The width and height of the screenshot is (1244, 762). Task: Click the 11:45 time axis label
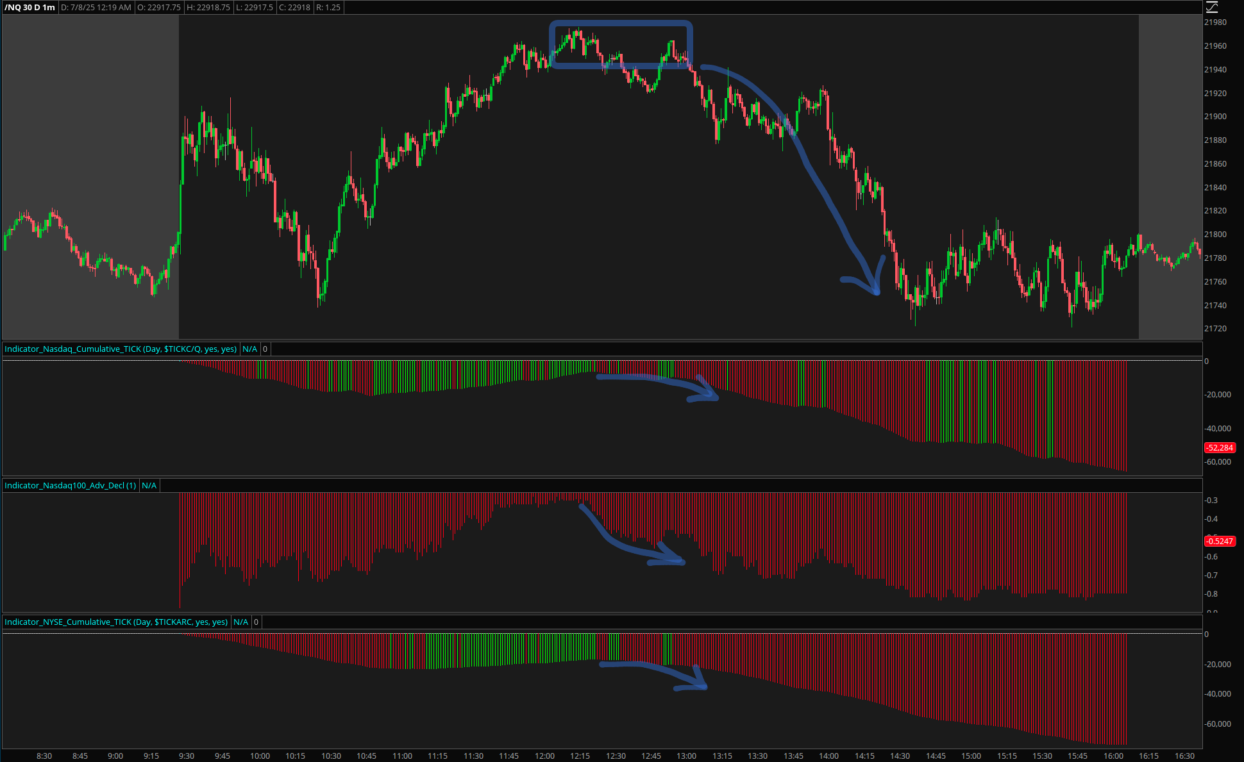(509, 756)
